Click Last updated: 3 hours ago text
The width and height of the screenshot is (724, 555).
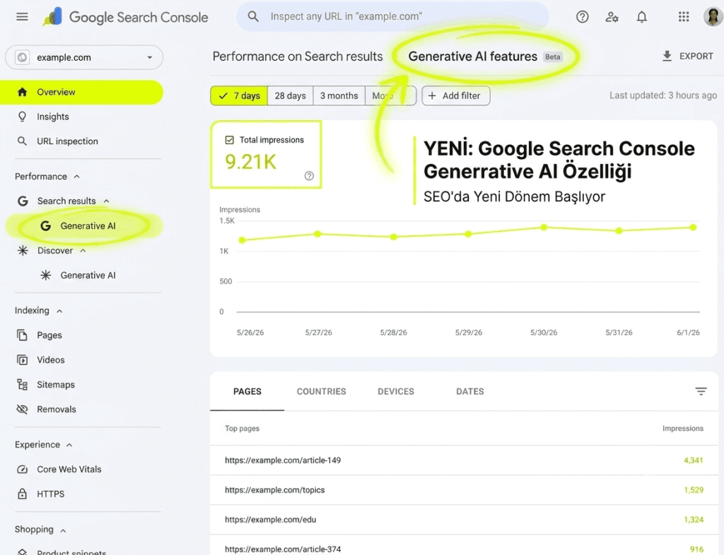point(663,95)
